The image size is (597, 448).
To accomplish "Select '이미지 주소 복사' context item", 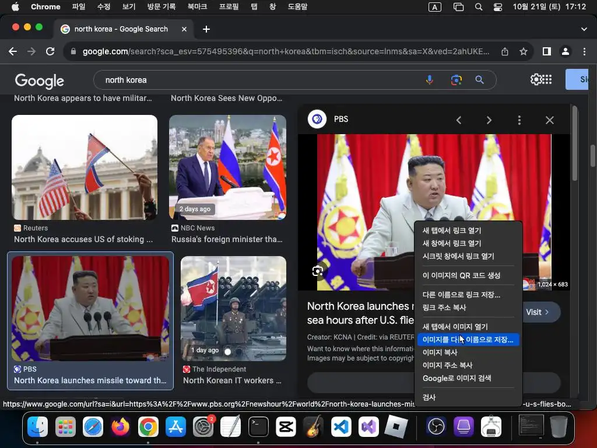I will 468,365.
